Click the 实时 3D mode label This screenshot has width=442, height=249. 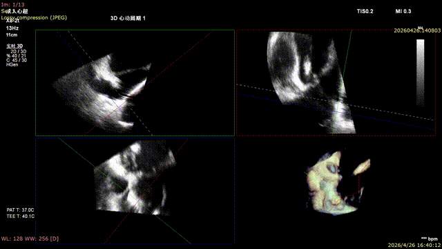pyautogui.click(x=15, y=46)
